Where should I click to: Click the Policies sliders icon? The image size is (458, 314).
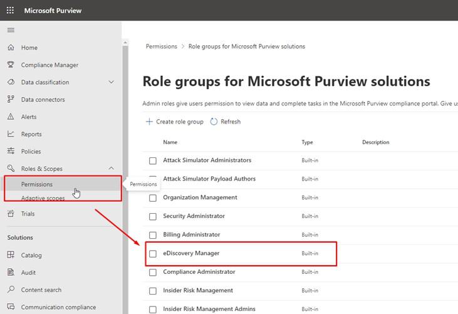(x=11, y=151)
